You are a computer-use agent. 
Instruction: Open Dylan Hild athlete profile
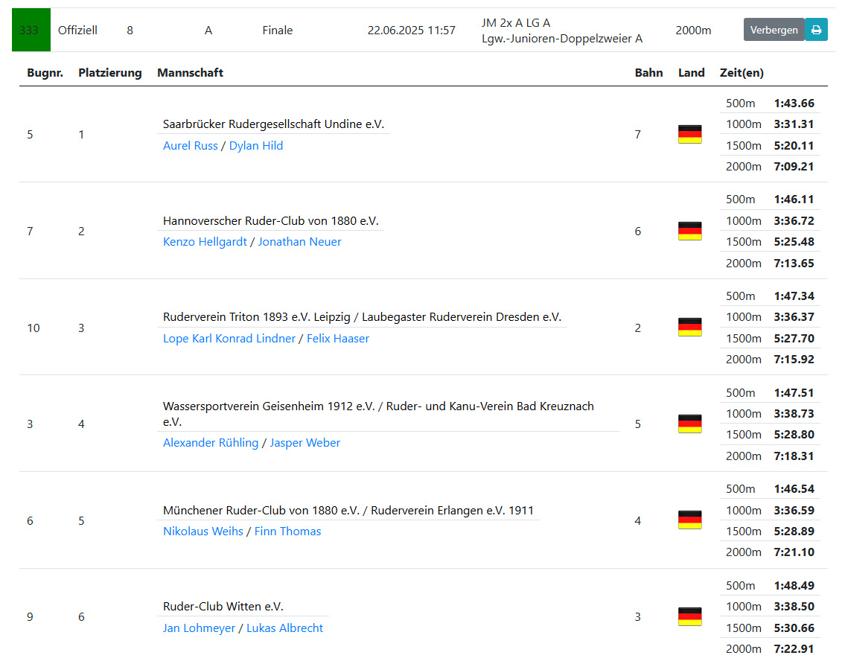pos(256,145)
